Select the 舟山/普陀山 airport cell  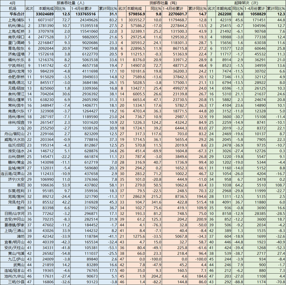pos(13,134)
